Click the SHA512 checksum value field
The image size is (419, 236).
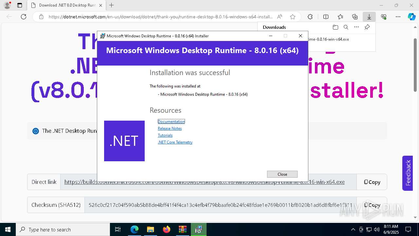[x=220, y=205]
